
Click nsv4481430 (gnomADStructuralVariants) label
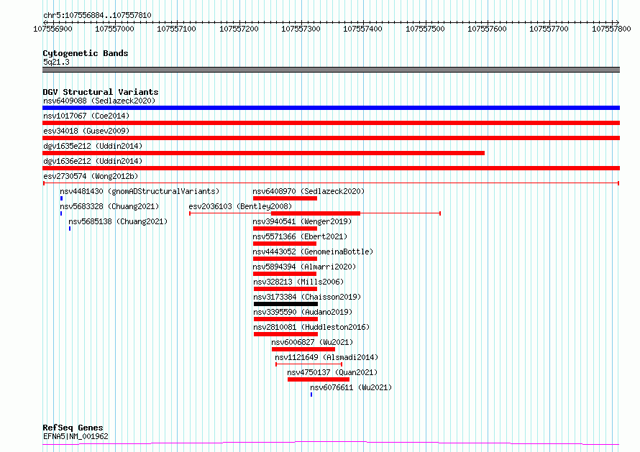coord(140,191)
